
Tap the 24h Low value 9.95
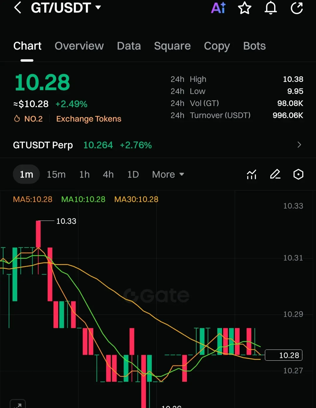(x=295, y=91)
